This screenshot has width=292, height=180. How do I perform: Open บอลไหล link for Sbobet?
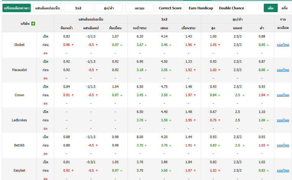point(283,45)
